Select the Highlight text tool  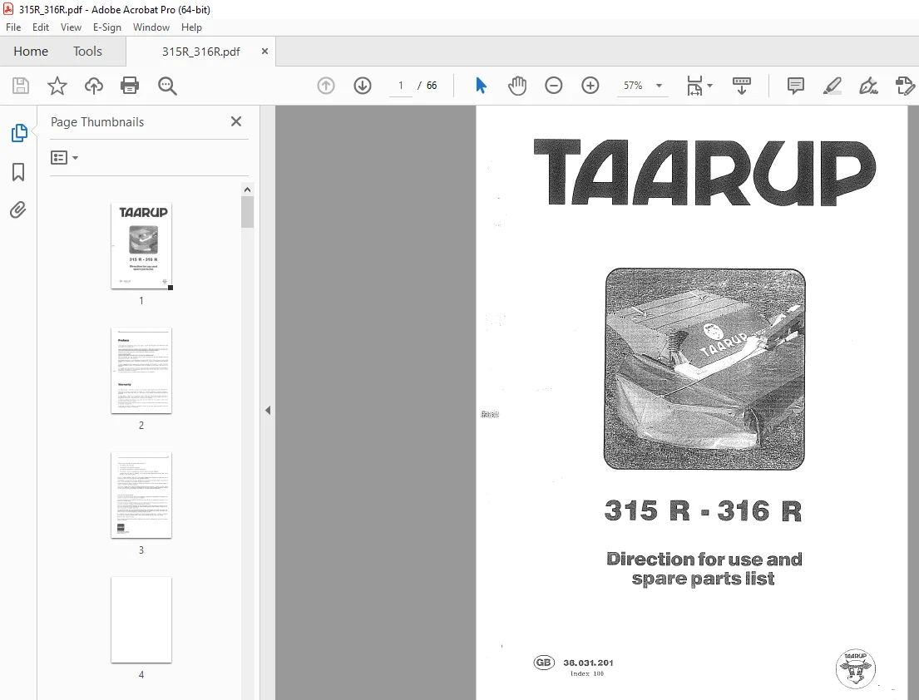pyautogui.click(x=833, y=86)
